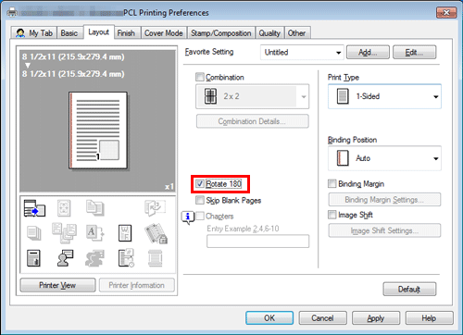Enable Skip Blank Pages checkbox

coord(200,200)
